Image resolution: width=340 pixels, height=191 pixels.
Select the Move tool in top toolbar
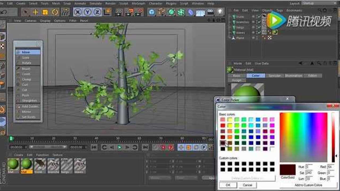click(35, 12)
